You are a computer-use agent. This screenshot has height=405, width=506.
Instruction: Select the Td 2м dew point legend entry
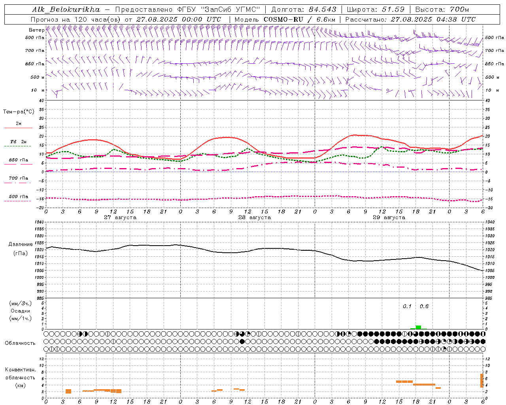[x=19, y=142]
